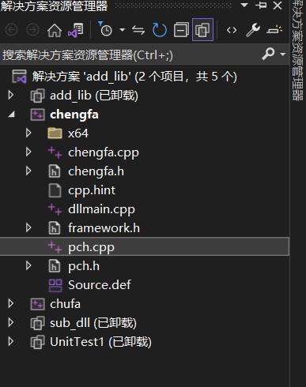Select cpp.hint file
306x387 pixels.
(92, 191)
